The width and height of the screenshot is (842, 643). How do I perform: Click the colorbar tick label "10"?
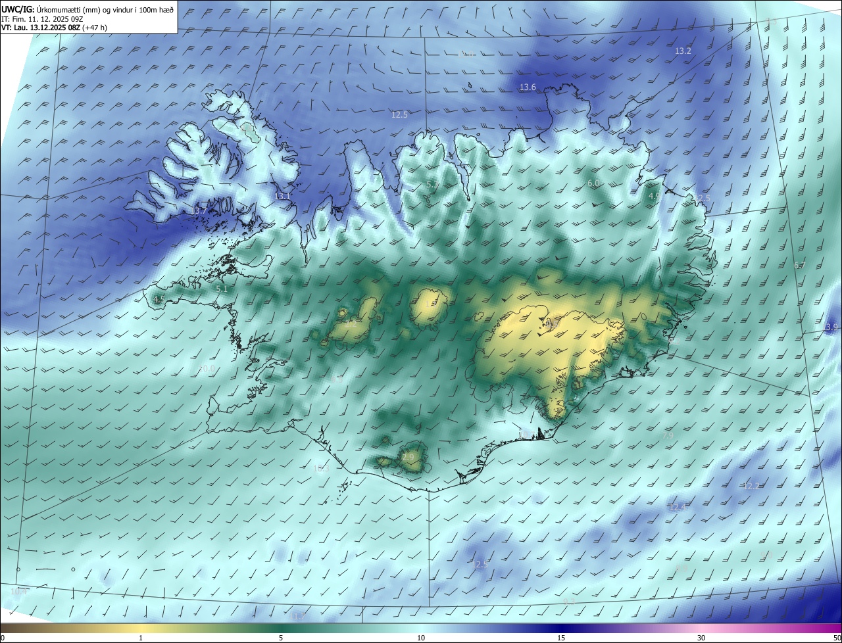point(421,638)
